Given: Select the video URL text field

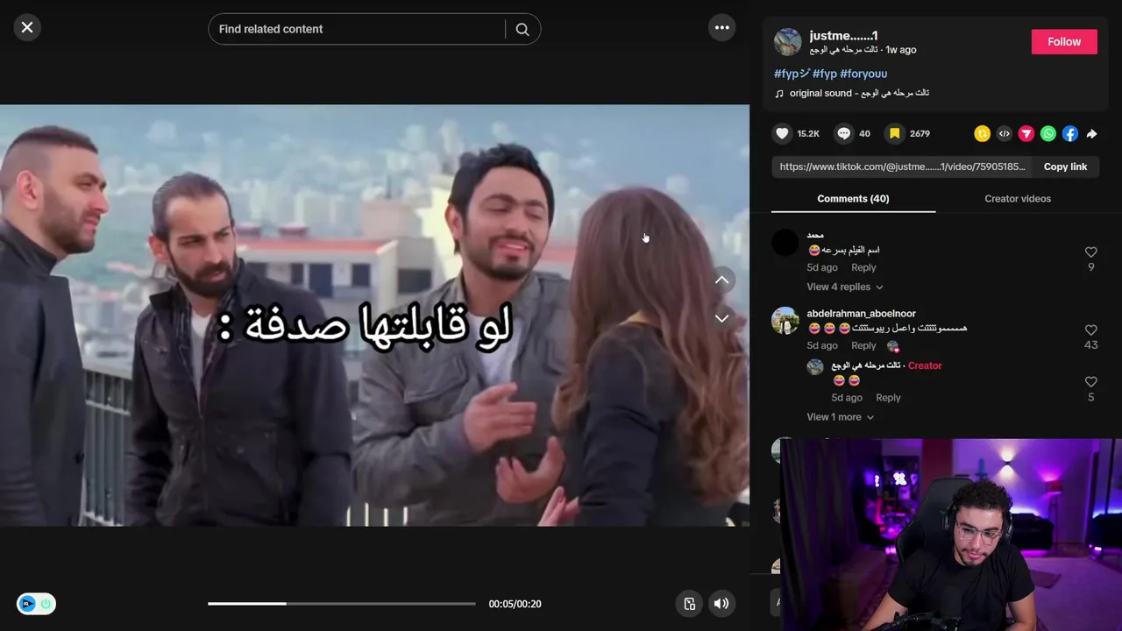Looking at the screenshot, I should (x=902, y=167).
